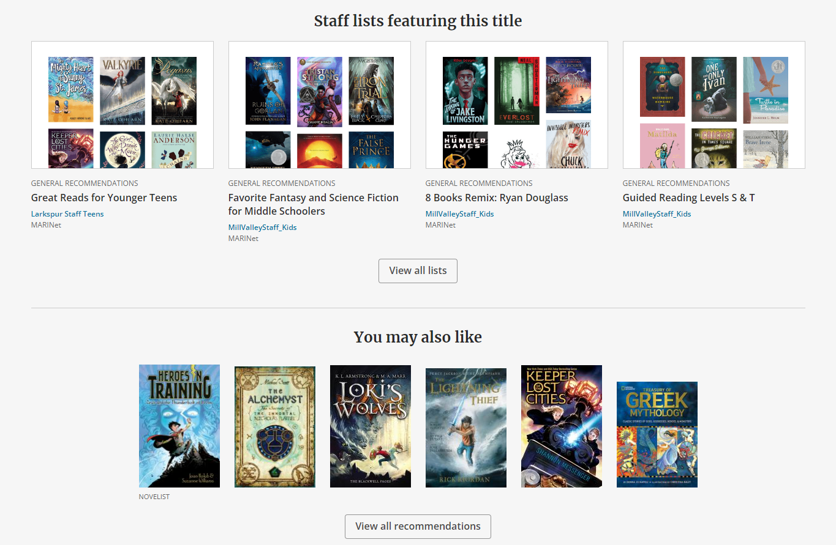Viewport: 836px width, 545px height.
Task: Open the 8 Books Remix: Ryan Douglass list
Action: (x=497, y=198)
